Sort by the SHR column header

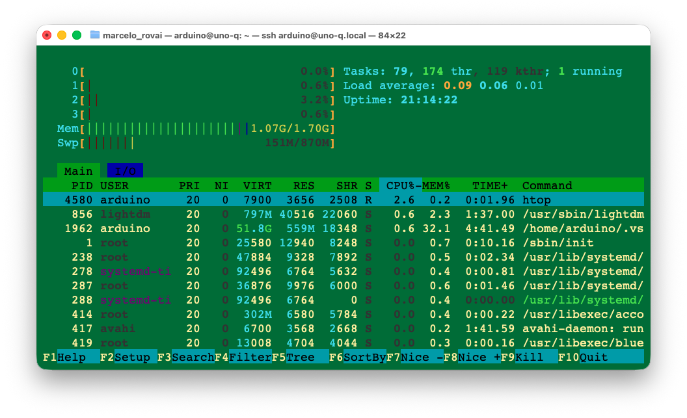point(347,185)
